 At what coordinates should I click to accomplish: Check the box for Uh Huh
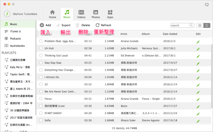pos(41,48)
